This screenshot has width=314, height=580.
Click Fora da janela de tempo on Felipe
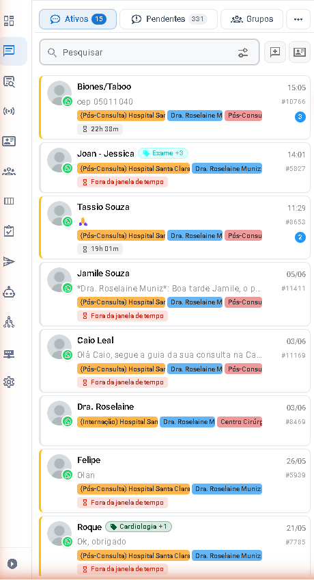122,503
